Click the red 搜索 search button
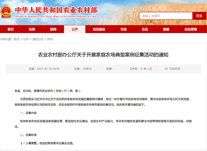Image resolution: width=207 pixels, height=151 pixels. 199,16
